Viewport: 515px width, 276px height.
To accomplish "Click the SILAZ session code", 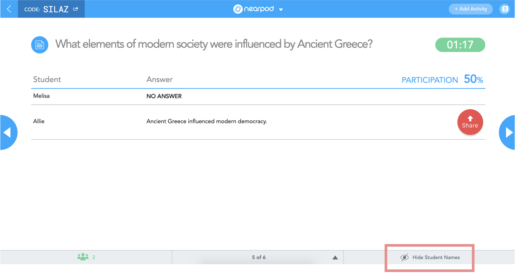I will click(56, 9).
